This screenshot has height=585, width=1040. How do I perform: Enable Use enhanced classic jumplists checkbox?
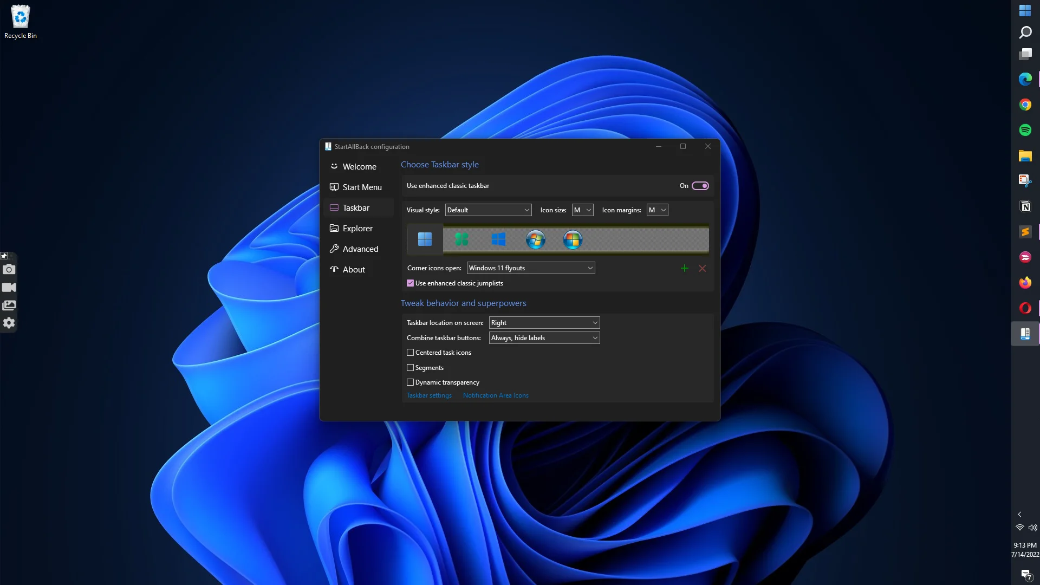(x=410, y=283)
